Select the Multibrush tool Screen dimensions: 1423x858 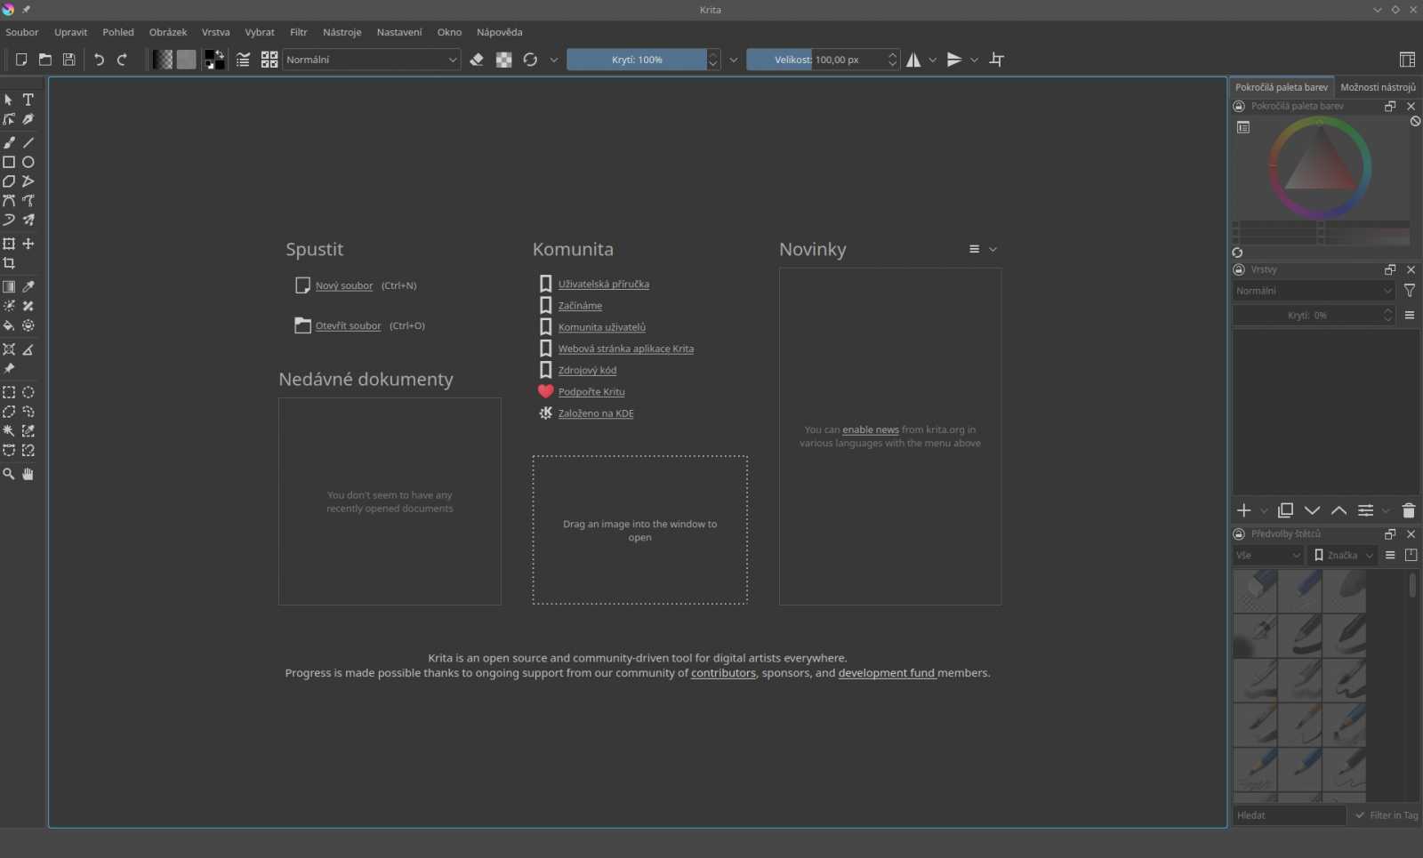point(28,221)
